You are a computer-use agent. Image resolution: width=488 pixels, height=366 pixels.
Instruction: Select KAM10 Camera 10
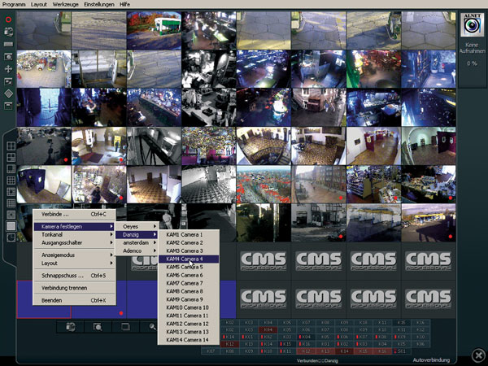click(x=189, y=307)
